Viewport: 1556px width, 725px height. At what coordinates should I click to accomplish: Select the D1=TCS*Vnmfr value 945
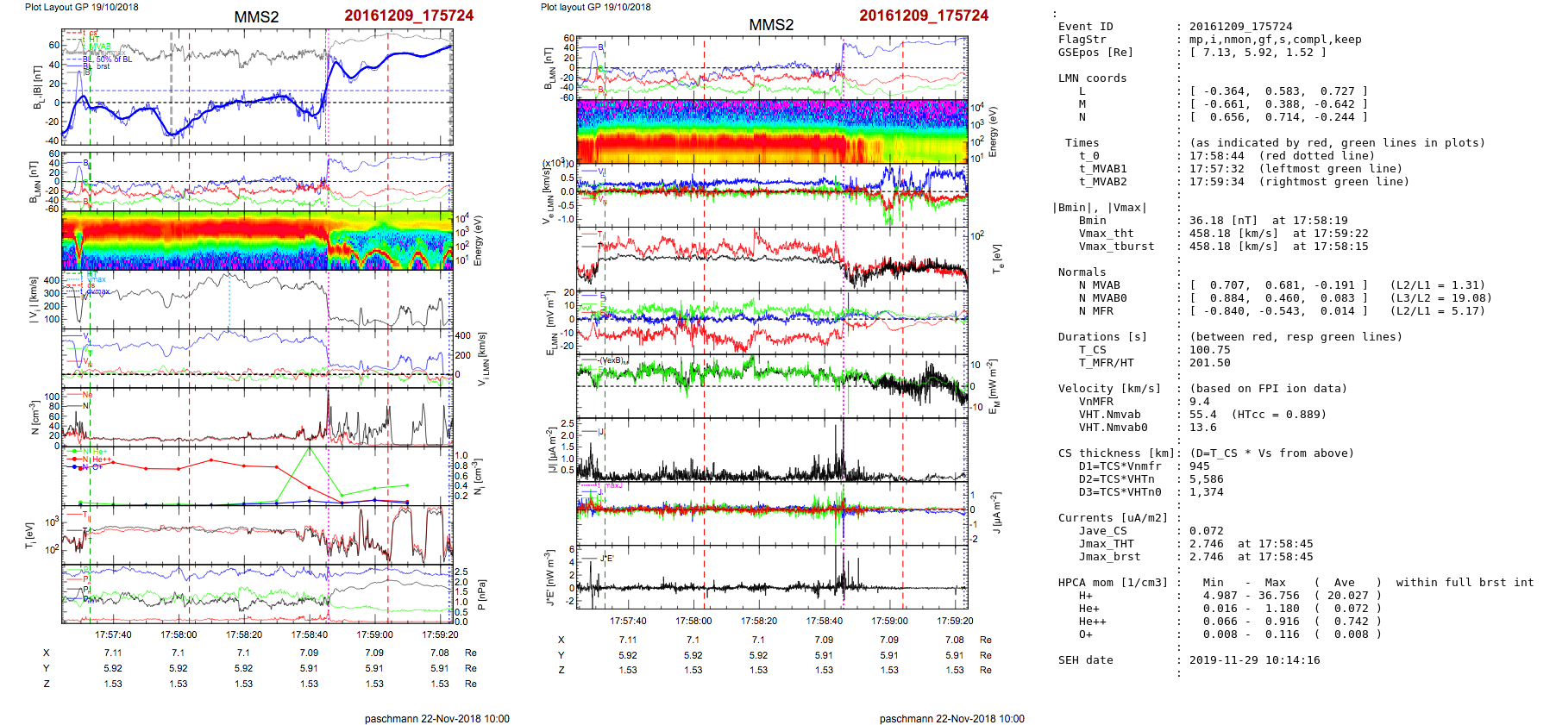[1200, 466]
